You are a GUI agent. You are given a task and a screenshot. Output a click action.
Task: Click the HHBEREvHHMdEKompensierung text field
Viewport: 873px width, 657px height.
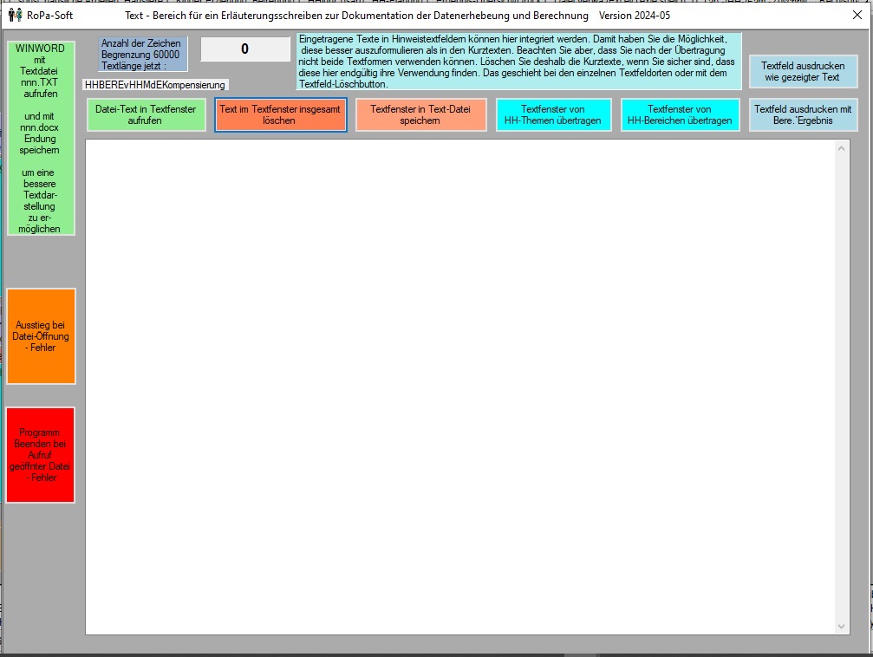coord(155,85)
